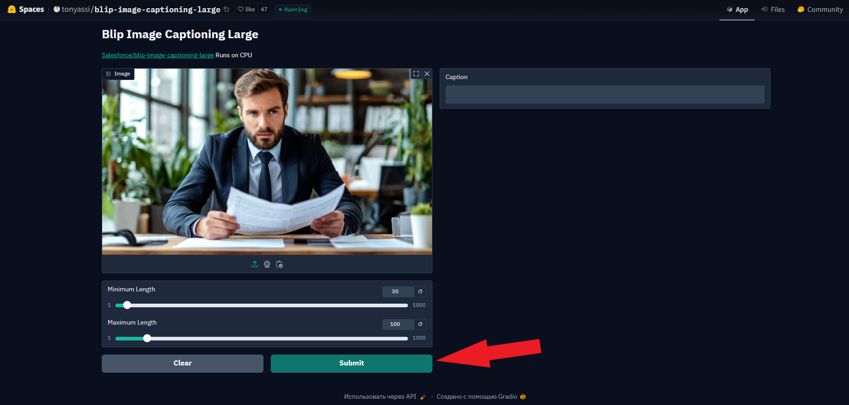The width and height of the screenshot is (849, 405).
Task: Remove the uploaded image with X icon
Action: pyautogui.click(x=427, y=74)
